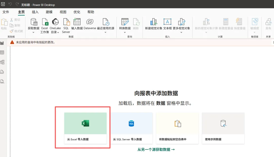Expand 更多视觉对象 dropdown arrow
This screenshot has width=274, height=157.
[x=181, y=32]
